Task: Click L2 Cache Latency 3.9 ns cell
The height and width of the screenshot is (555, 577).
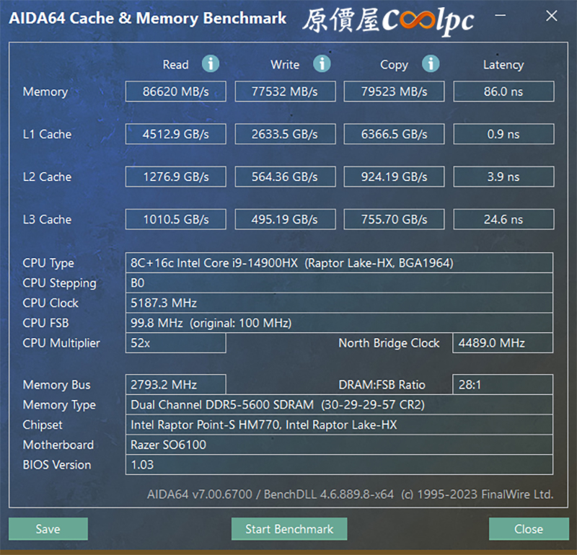Action: pyautogui.click(x=503, y=177)
